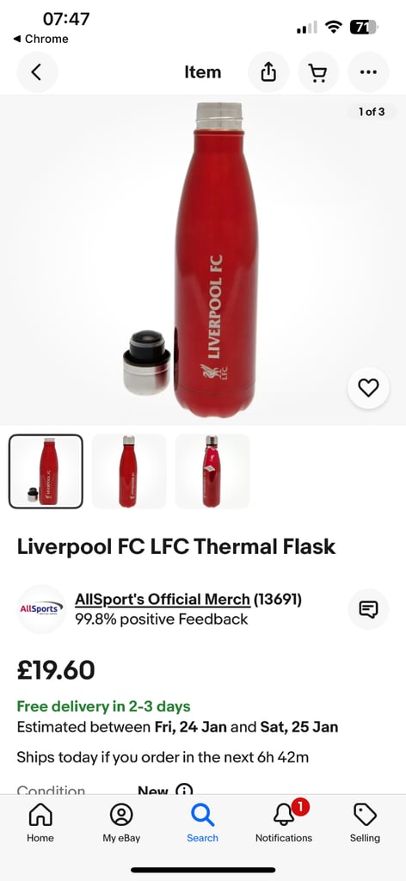Image resolution: width=406 pixels, height=881 pixels.
Task: Tap the AllSports seller logo
Action: (x=41, y=609)
